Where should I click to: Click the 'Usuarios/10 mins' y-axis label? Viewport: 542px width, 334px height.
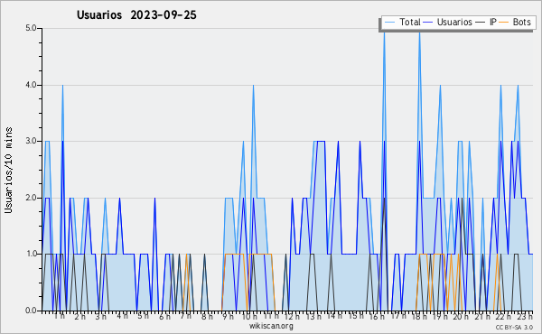pyautogui.click(x=8, y=171)
